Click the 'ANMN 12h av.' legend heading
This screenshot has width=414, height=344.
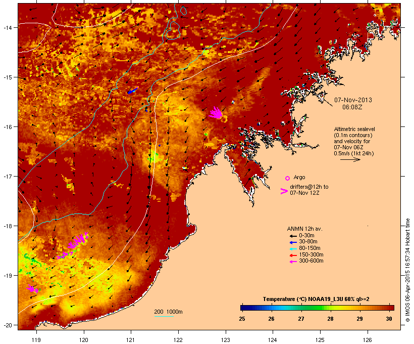coord(304,229)
